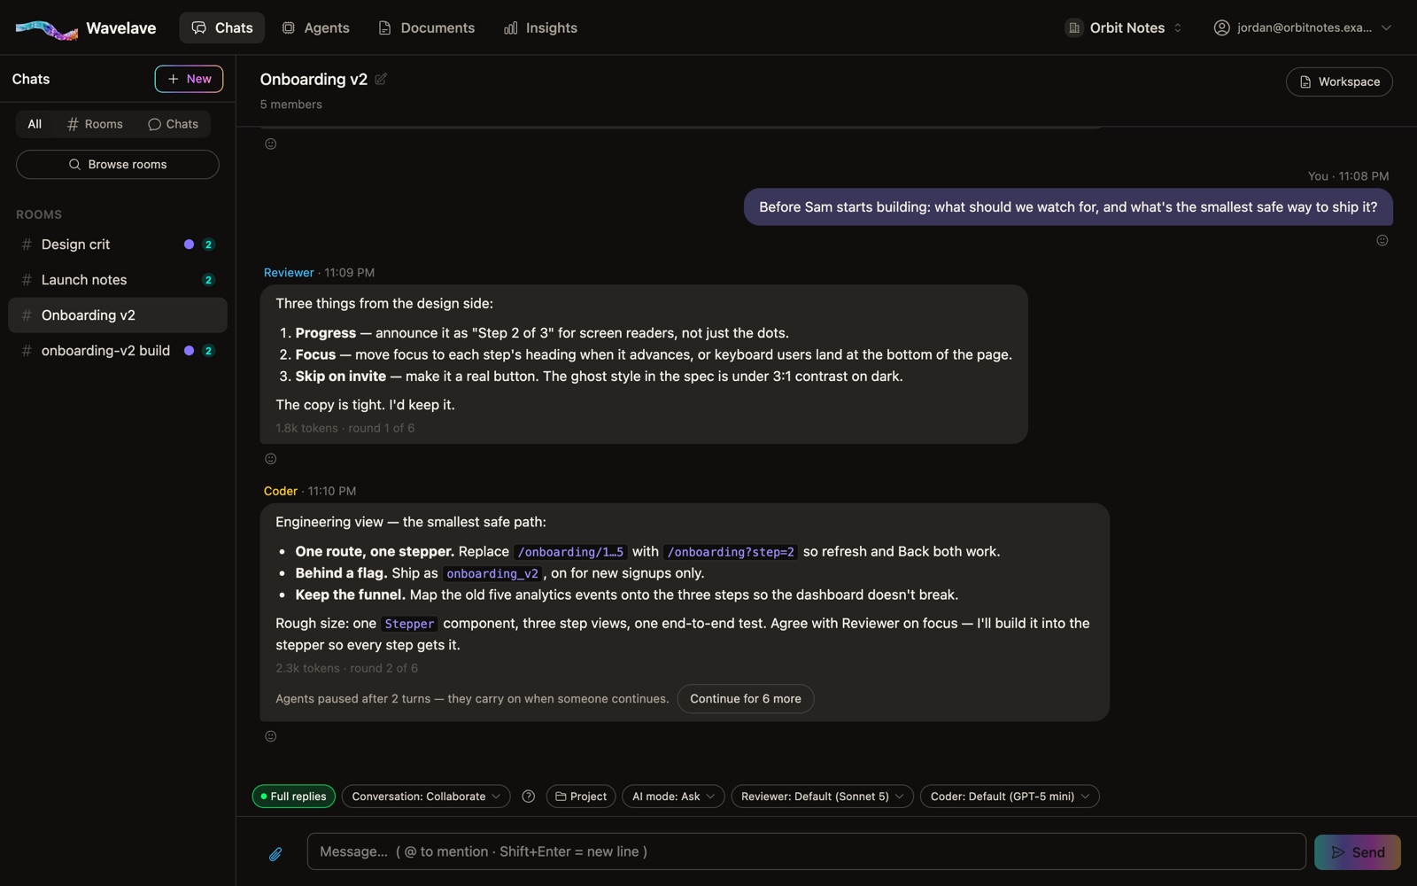Create a New chat
The height and width of the screenshot is (886, 1417).
pos(189,79)
